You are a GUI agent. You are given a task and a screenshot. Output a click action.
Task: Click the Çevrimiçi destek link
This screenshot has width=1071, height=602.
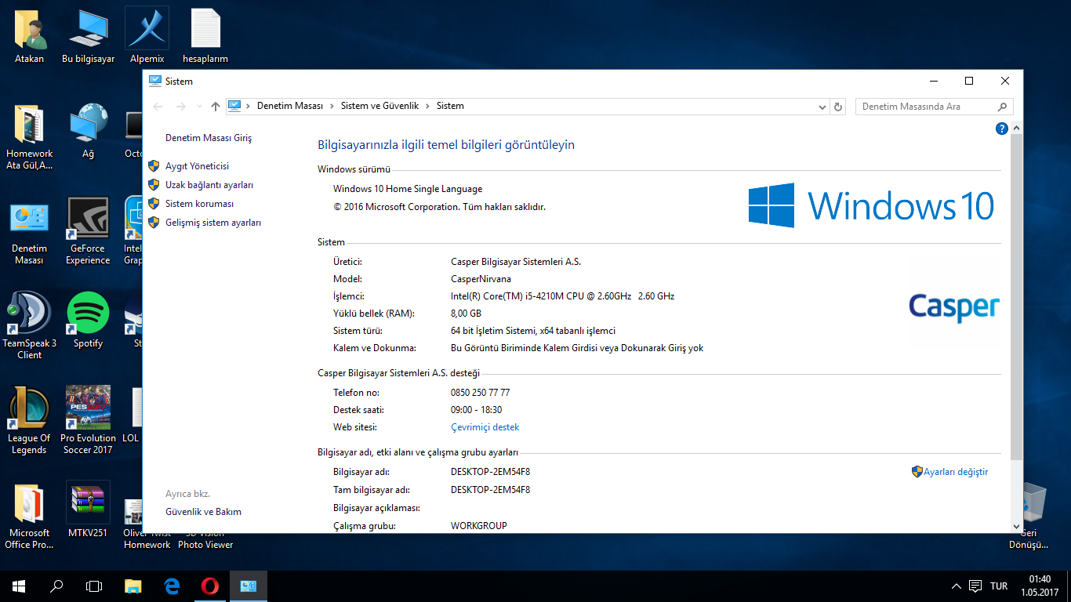(x=485, y=427)
